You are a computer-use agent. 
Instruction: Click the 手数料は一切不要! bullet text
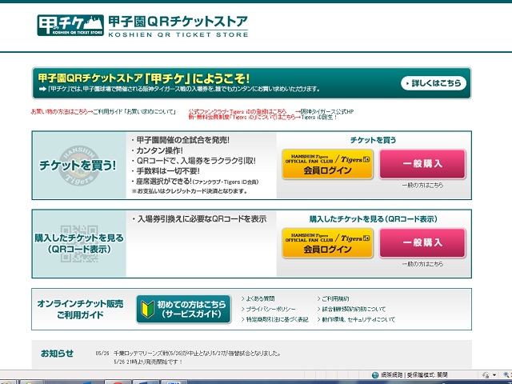click(x=167, y=170)
